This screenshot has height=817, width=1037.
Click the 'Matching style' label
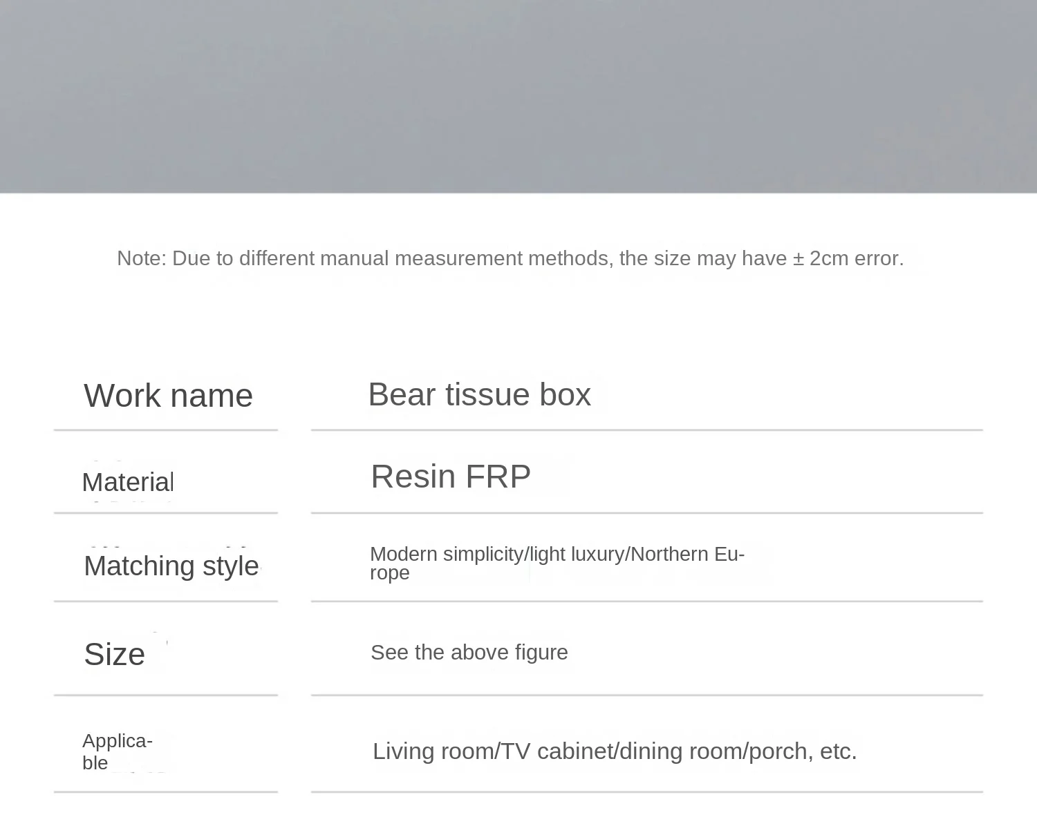pyautogui.click(x=171, y=566)
